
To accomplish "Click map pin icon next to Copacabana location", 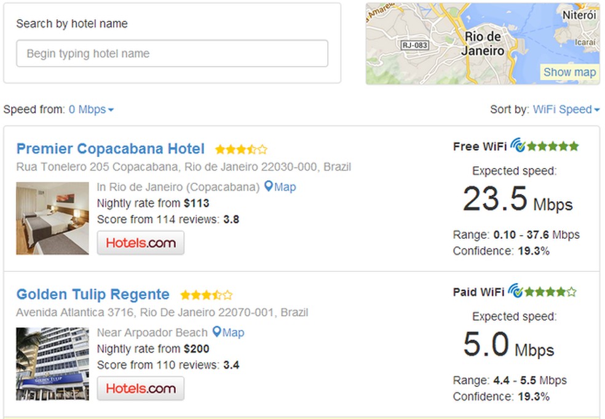I will tap(268, 186).
